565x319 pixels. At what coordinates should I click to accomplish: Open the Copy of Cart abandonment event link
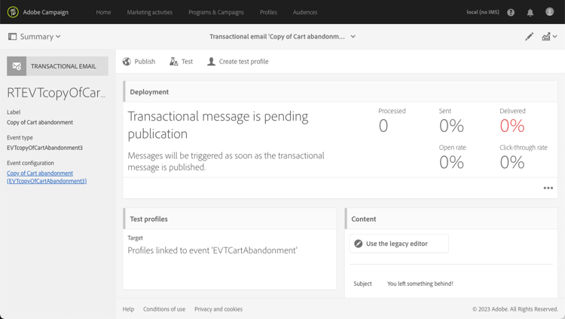pyautogui.click(x=46, y=177)
